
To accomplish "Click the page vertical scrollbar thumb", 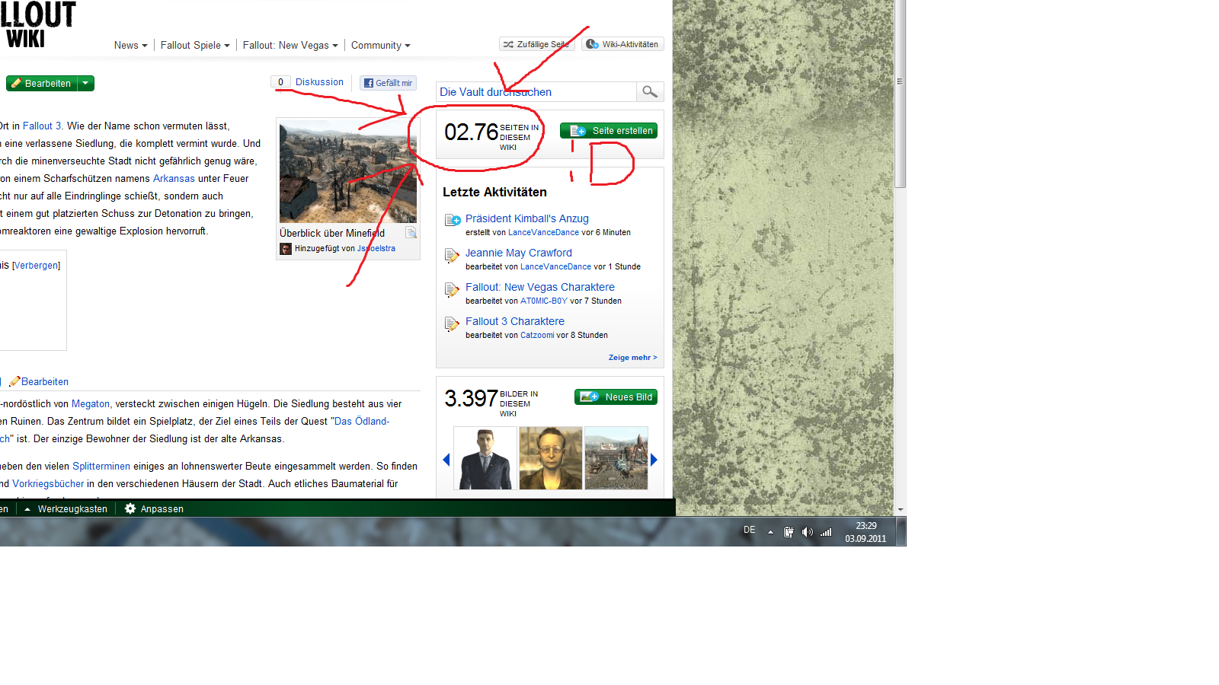I will click(900, 91).
